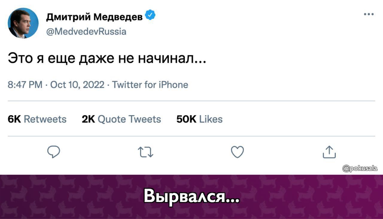Click the share upload icon
Image resolution: width=383 pixels, height=219 pixels.
point(329,152)
